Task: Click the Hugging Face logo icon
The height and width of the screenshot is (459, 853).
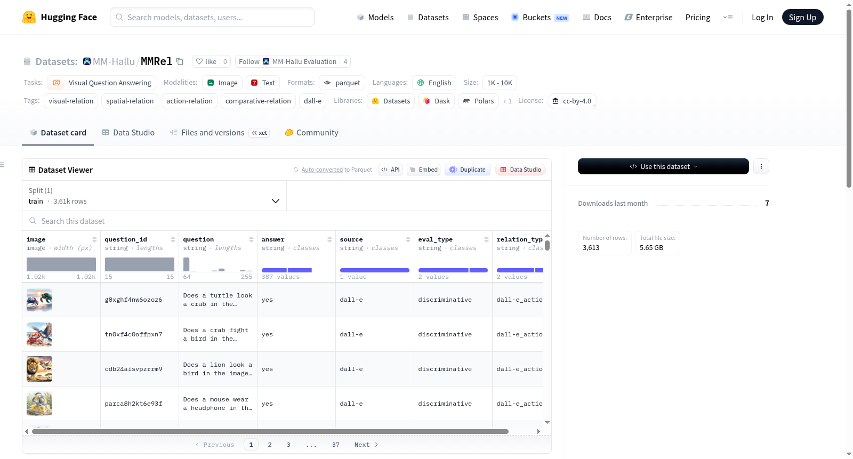Action: coord(29,17)
